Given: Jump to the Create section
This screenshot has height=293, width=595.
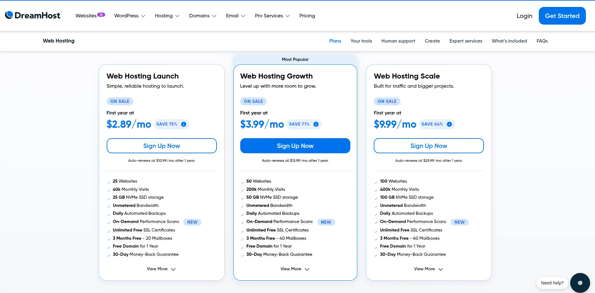Looking at the screenshot, I should click(432, 41).
